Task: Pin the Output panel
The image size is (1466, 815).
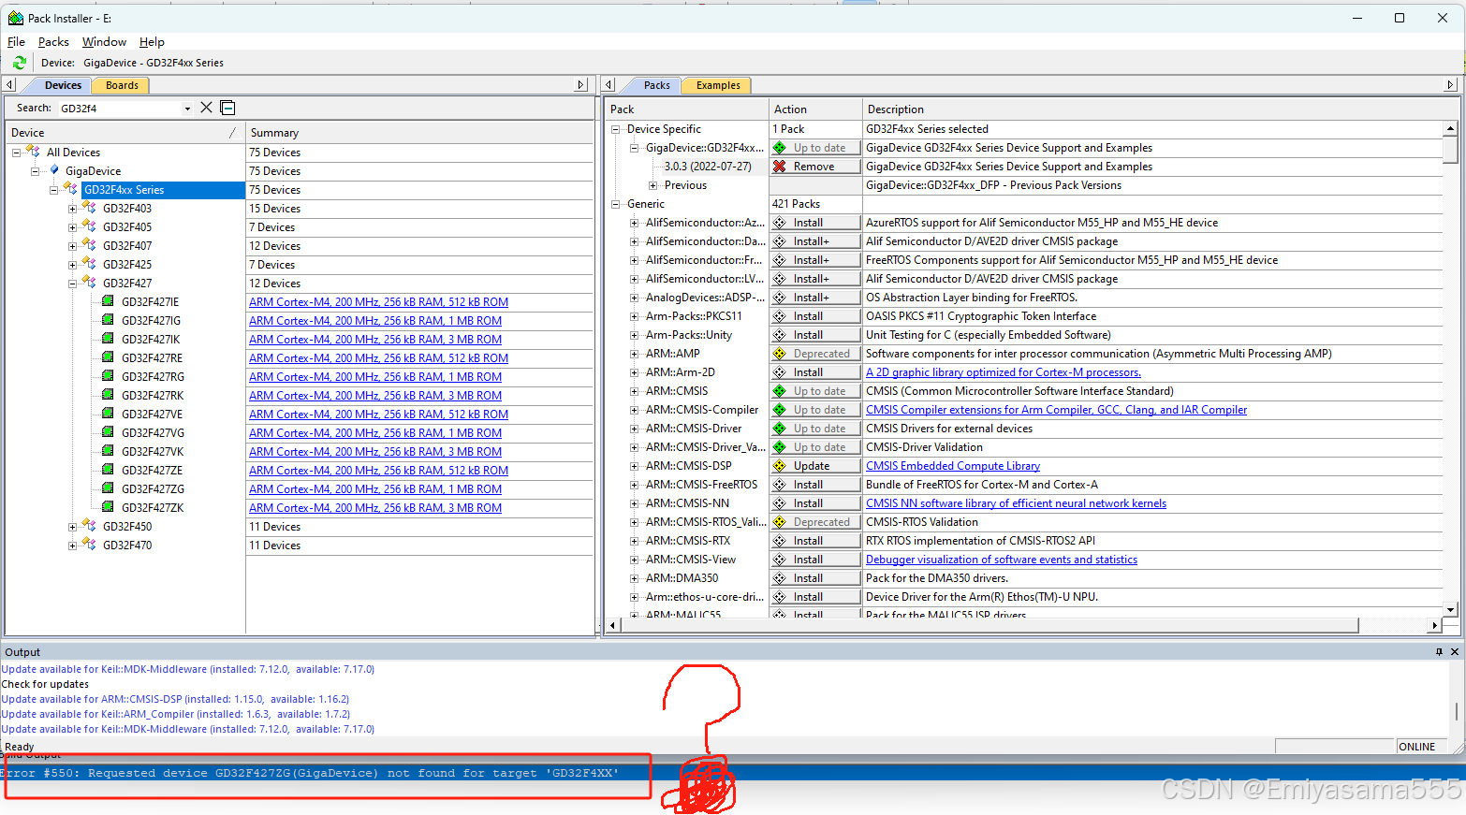Action: [x=1439, y=651]
